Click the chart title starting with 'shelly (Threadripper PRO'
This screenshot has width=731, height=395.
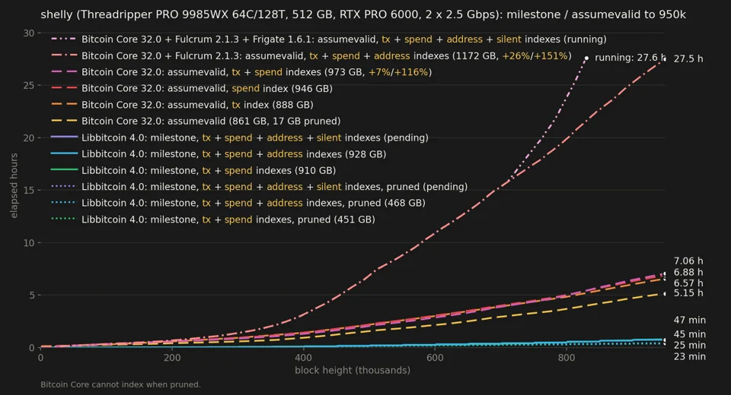362,14
